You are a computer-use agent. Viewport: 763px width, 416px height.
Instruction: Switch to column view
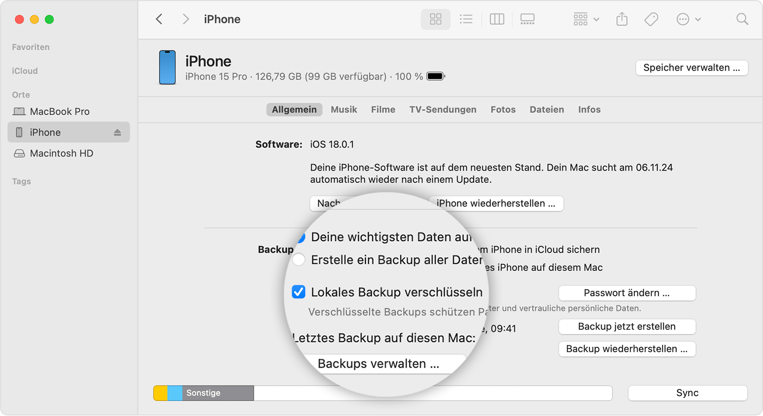(x=496, y=19)
